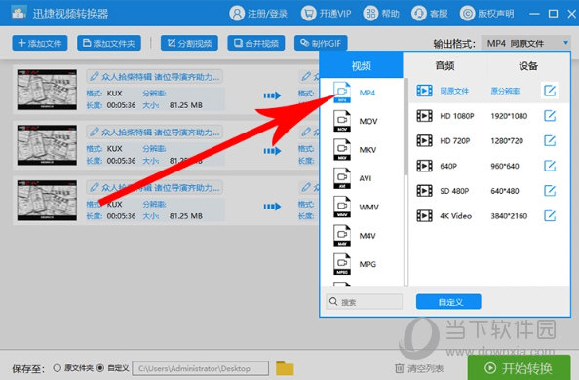Open the yellow browse folder icon

285,368
